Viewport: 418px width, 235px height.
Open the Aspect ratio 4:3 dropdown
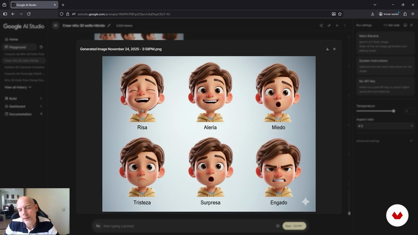(x=385, y=126)
